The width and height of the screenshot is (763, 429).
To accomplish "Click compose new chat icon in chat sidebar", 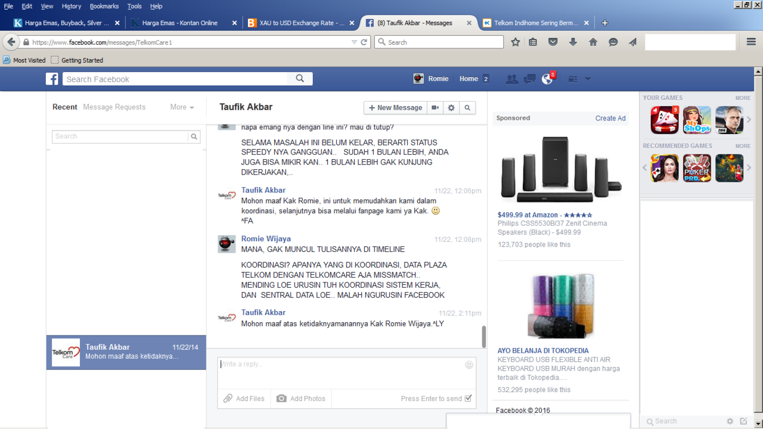I will point(743,421).
